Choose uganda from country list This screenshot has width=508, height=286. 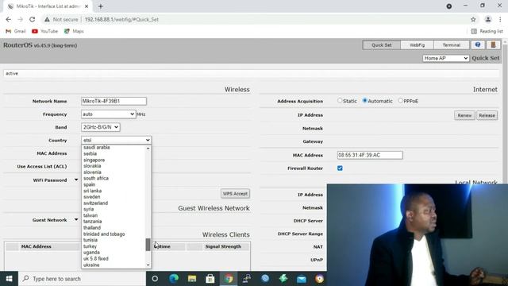click(x=91, y=253)
